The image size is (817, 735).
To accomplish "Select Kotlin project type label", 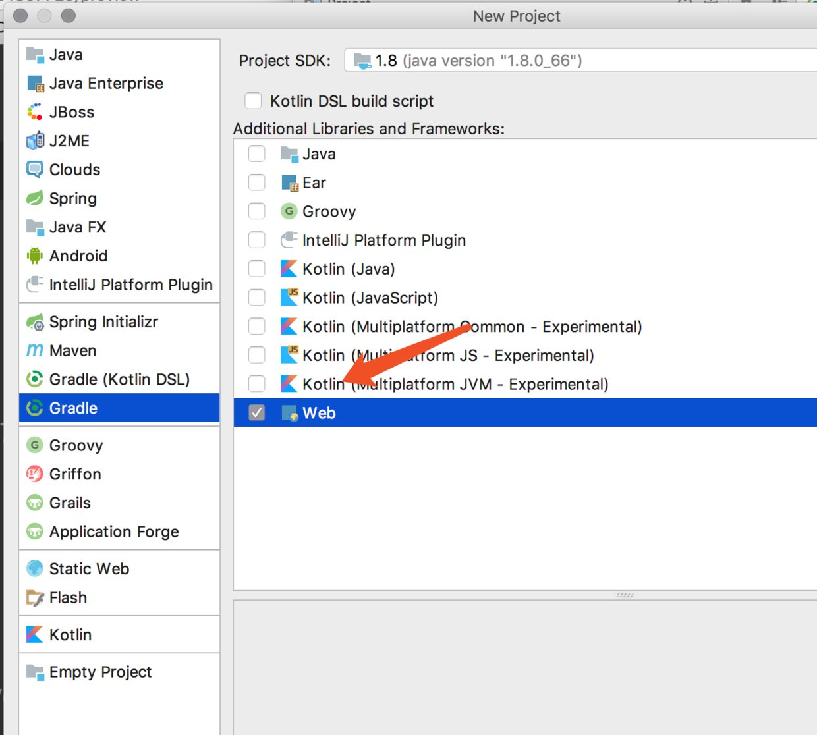I will coord(70,635).
